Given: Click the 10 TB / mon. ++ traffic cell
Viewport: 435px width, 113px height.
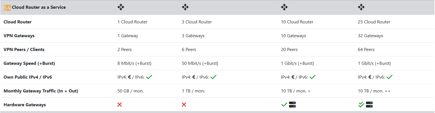Looking at the screenshot, I should pyautogui.click(x=374, y=91).
